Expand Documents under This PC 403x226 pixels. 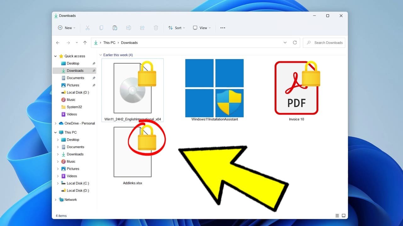click(58, 147)
